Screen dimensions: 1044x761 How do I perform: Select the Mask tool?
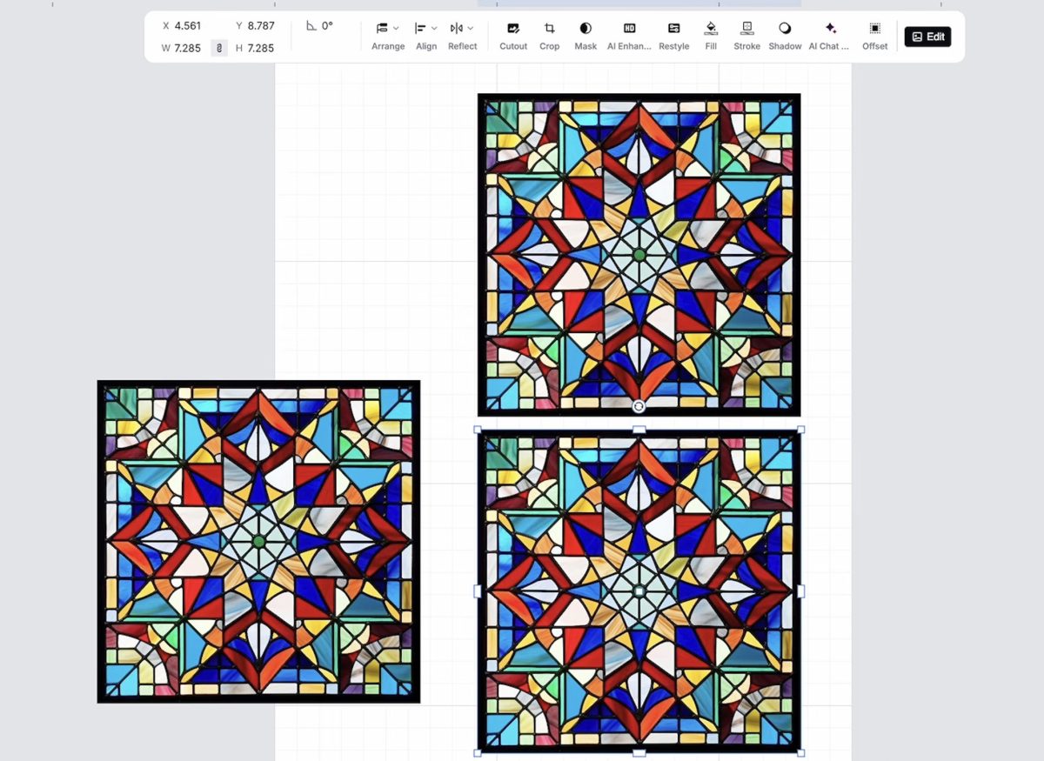(586, 37)
